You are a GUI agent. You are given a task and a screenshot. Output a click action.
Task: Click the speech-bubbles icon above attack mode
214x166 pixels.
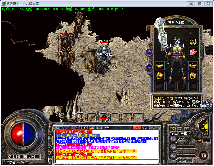pyautogui.click(x=172, y=129)
